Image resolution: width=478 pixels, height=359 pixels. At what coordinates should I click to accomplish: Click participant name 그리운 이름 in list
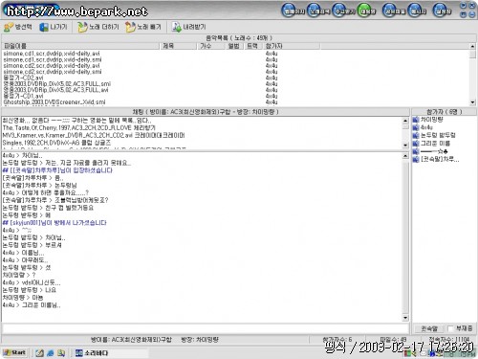pos(435,144)
